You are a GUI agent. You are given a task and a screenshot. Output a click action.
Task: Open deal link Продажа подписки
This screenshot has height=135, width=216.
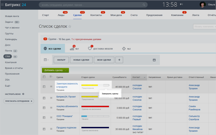point(66,128)
